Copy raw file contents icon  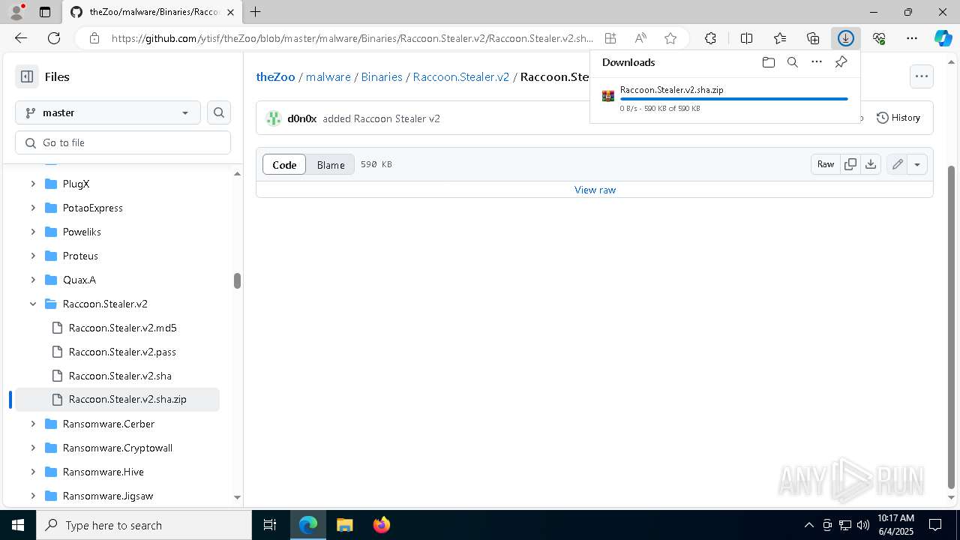(850, 164)
